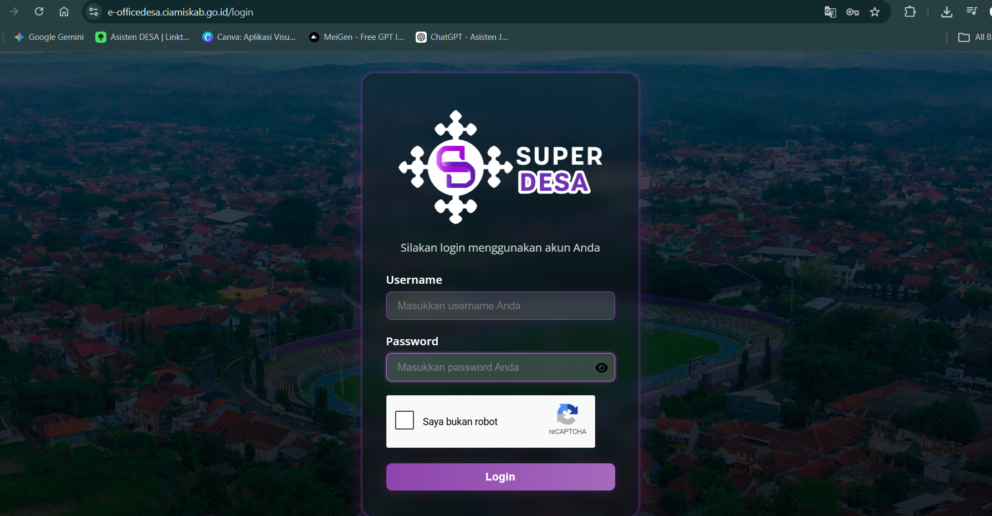
Task: Toggle password visibility eye icon
Action: [601, 367]
